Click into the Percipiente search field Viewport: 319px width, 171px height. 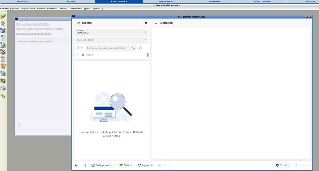click(108, 48)
